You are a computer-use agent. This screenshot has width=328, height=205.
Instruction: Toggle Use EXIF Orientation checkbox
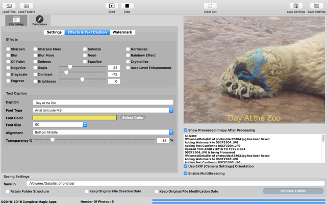point(185,166)
